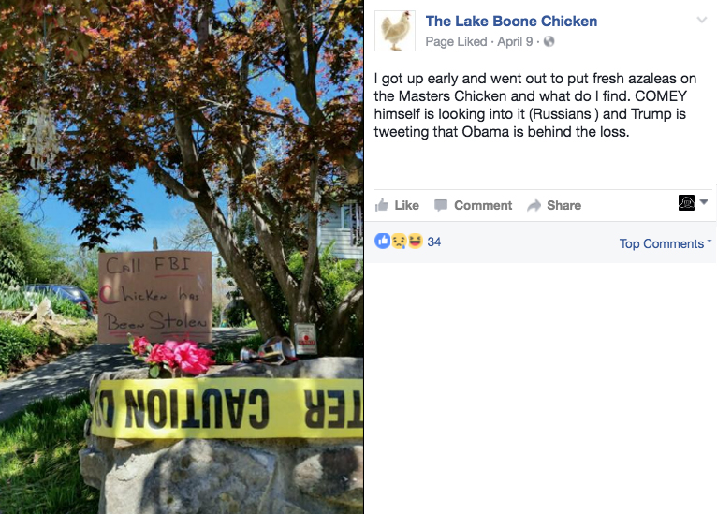Click the thumbs-up Like icon

382,205
